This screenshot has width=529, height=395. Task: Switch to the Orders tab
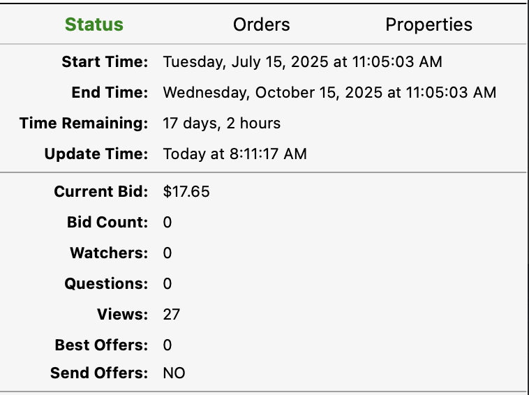pos(261,25)
